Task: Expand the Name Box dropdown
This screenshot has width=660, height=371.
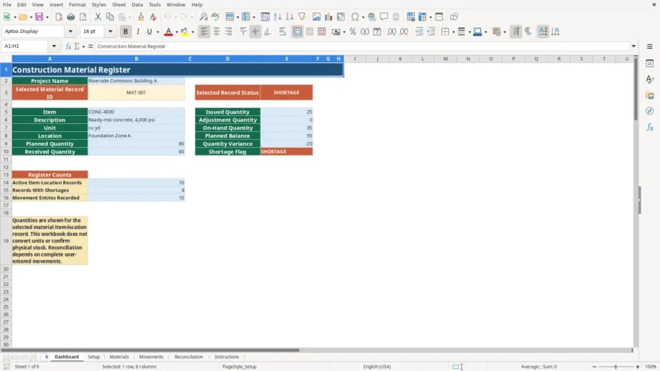Action: 54,46
